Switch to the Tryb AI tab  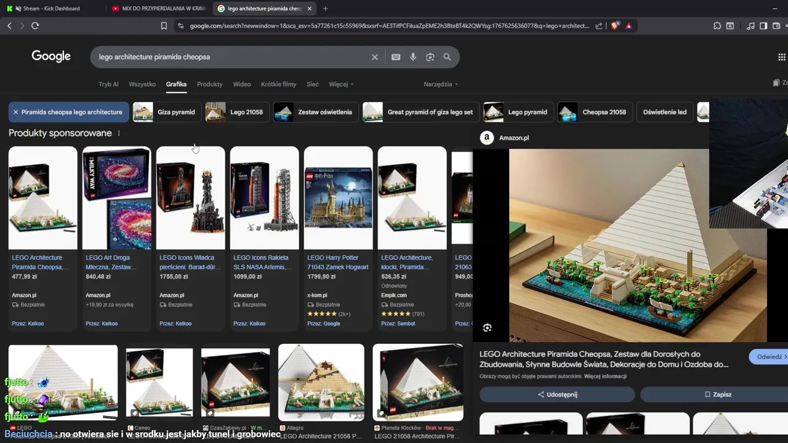pos(108,84)
